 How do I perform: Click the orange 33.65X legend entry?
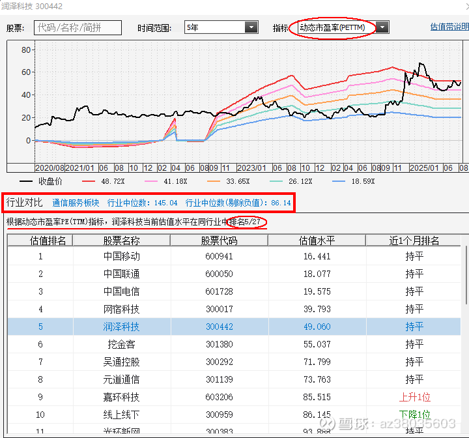tap(229, 181)
